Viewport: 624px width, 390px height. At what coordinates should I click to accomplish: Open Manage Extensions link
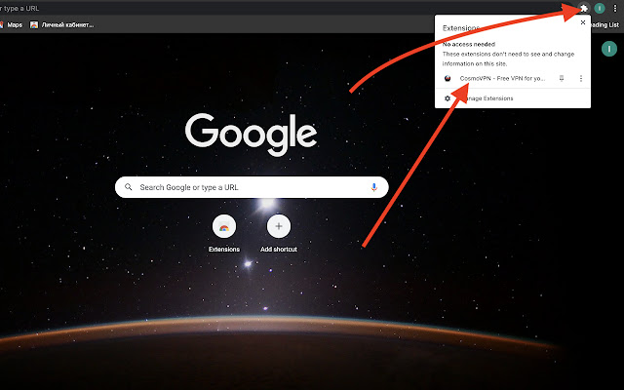click(488, 98)
